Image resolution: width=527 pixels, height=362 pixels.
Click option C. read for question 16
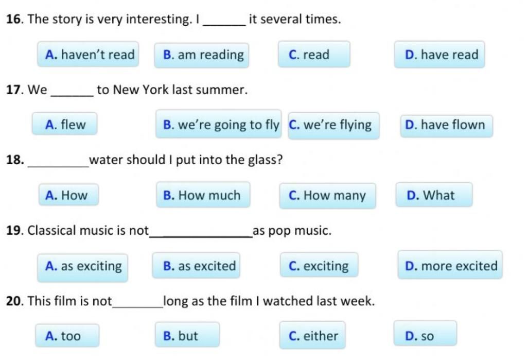coord(314,54)
